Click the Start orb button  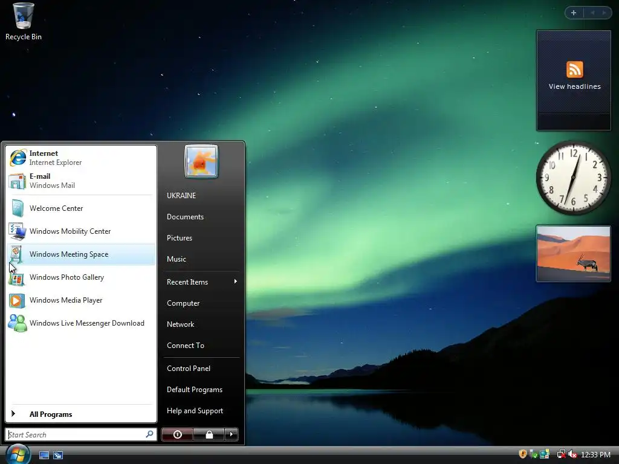(x=18, y=454)
